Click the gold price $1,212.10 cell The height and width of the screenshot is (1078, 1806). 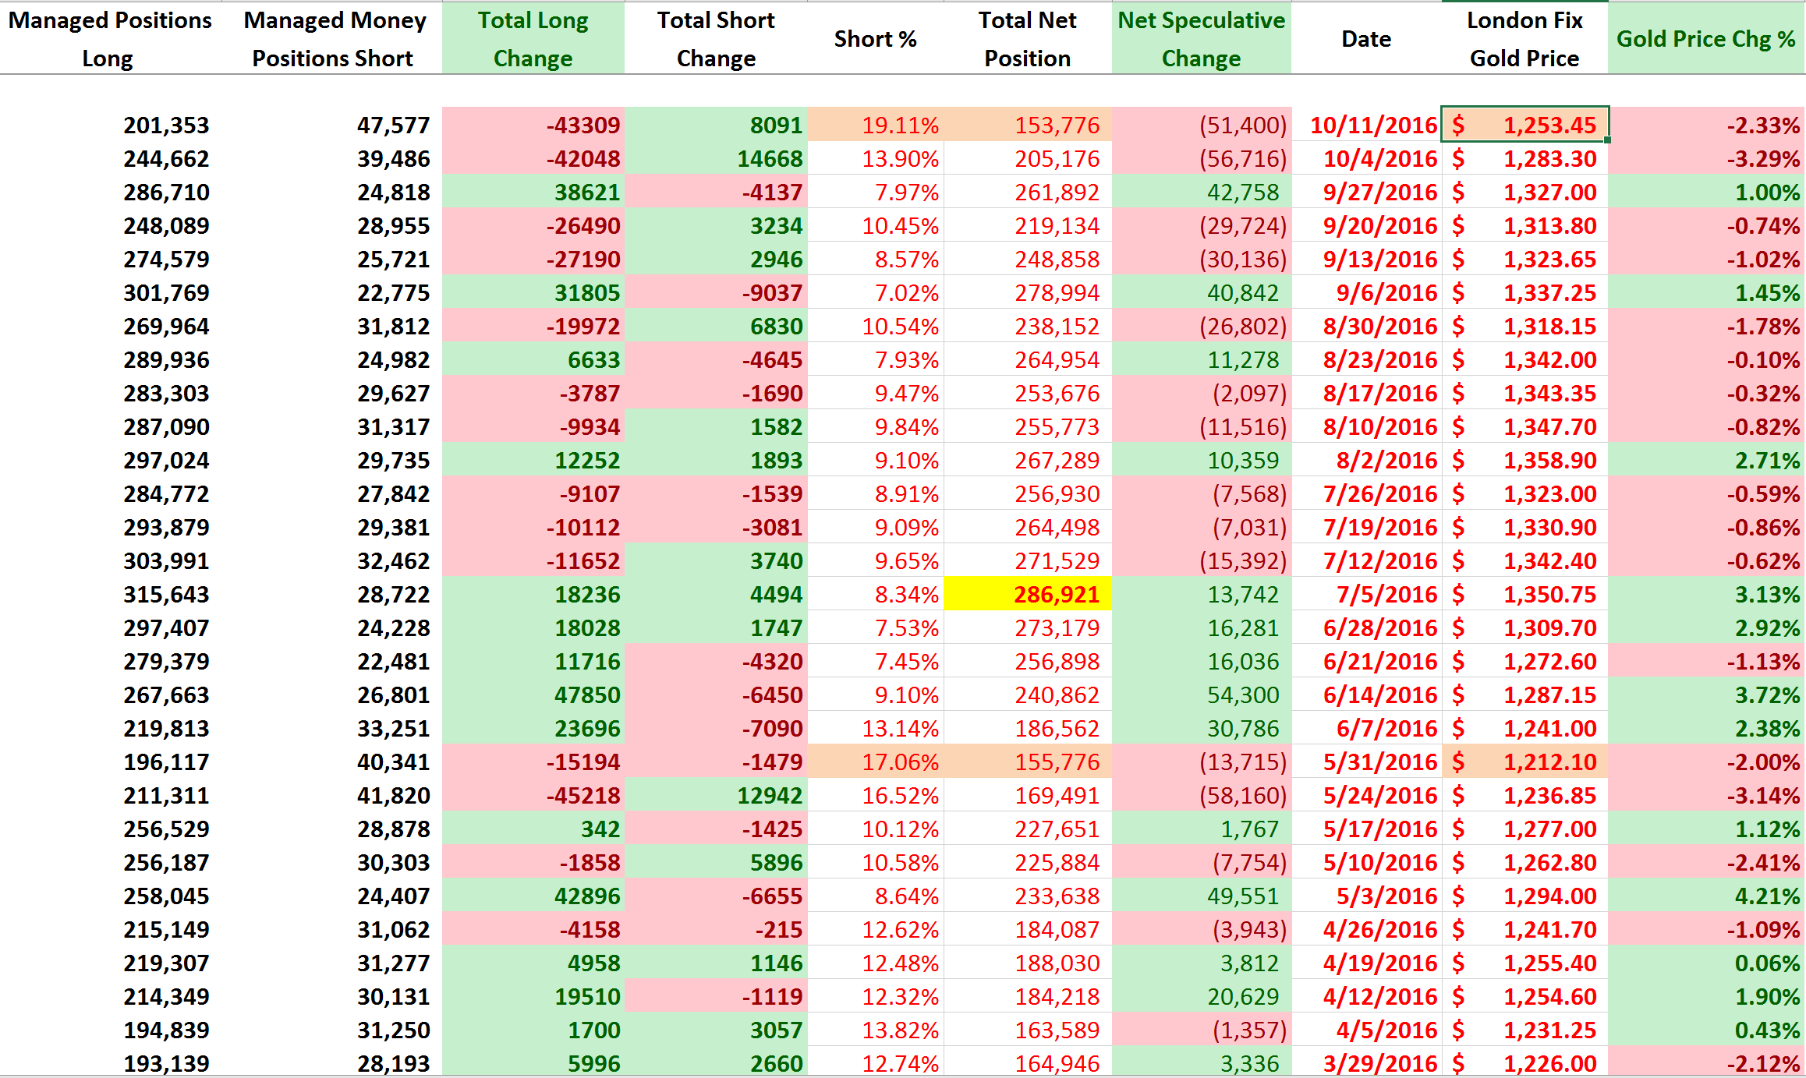pyautogui.click(x=1524, y=762)
